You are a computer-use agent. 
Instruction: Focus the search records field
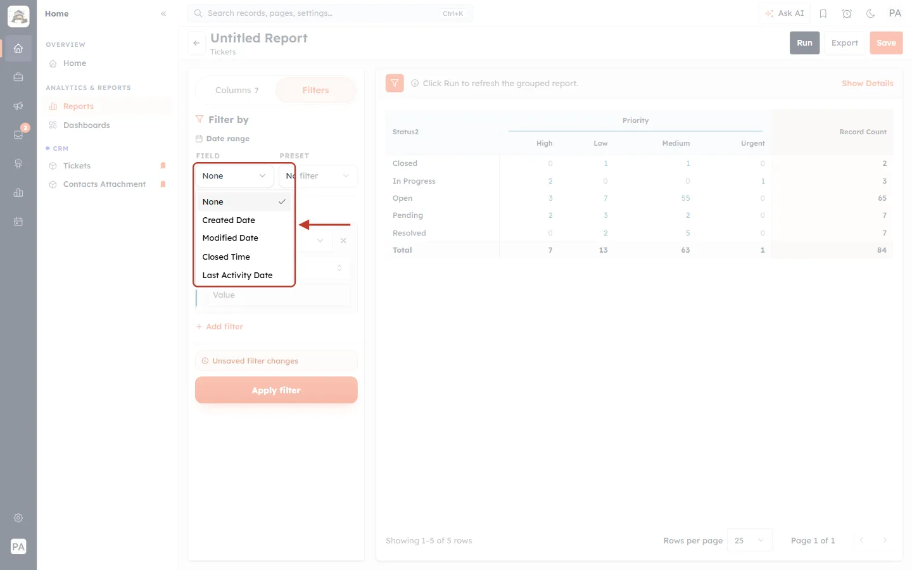(330, 13)
